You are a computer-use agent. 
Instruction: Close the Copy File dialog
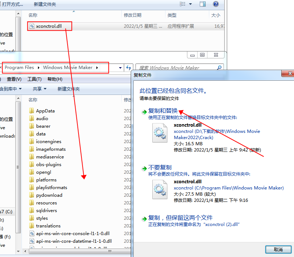point(289,73)
